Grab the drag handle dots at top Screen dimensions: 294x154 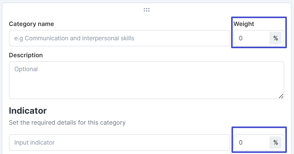pyautogui.click(x=147, y=10)
